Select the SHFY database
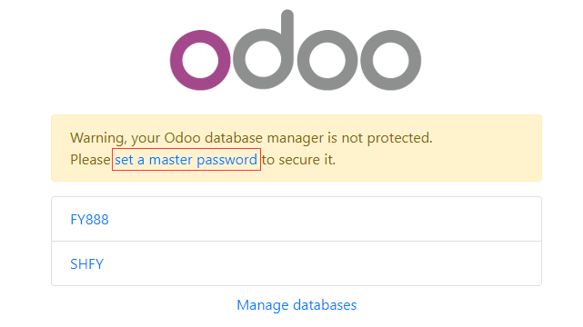This screenshot has width=583, height=327. (86, 264)
